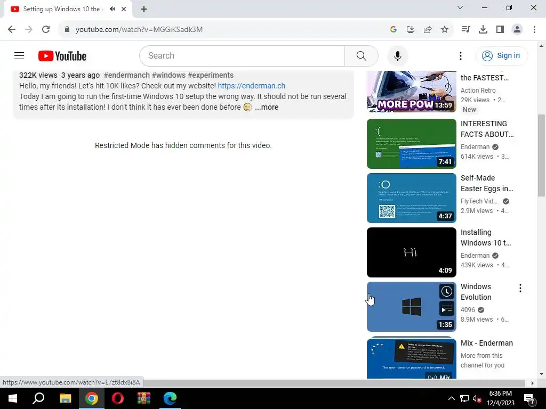Add Windows Evolution to queue
The image size is (546, 409).
446,308
